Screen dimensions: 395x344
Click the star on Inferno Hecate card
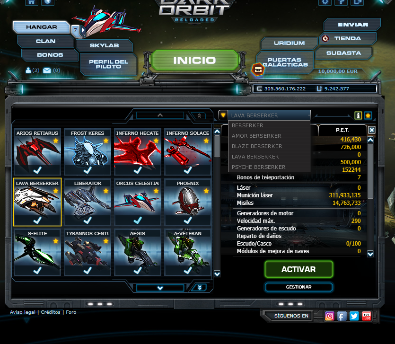(x=156, y=141)
